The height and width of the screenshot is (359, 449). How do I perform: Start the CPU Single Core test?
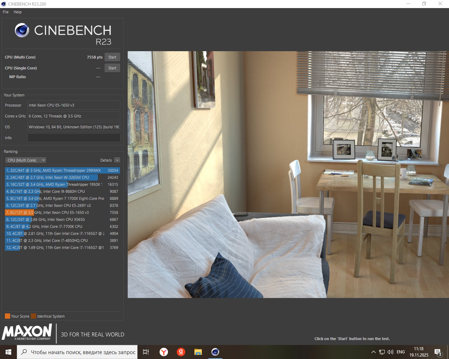pyautogui.click(x=112, y=68)
